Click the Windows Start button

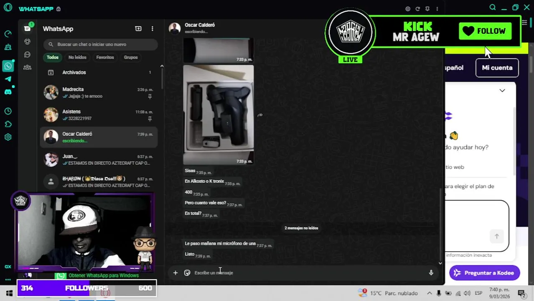[x=9, y=293]
